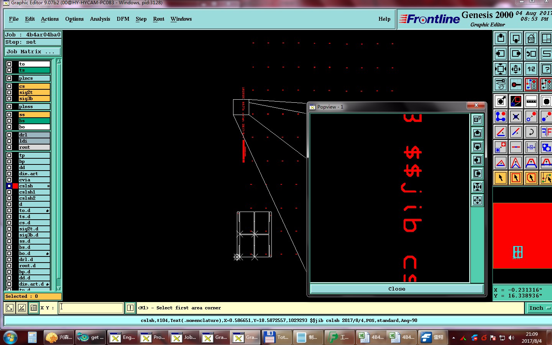Viewport: 552px width, 345px height.
Task: Open the DFM menu
Action: tap(123, 19)
